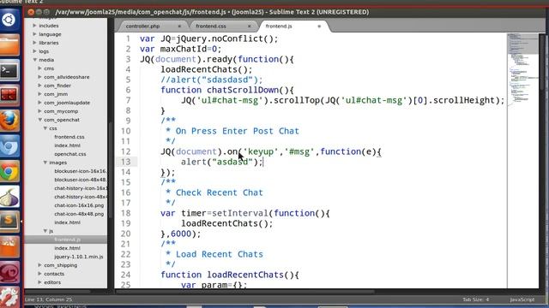Open frontend.css in the sidebar
549x308 pixels.
pos(69,137)
